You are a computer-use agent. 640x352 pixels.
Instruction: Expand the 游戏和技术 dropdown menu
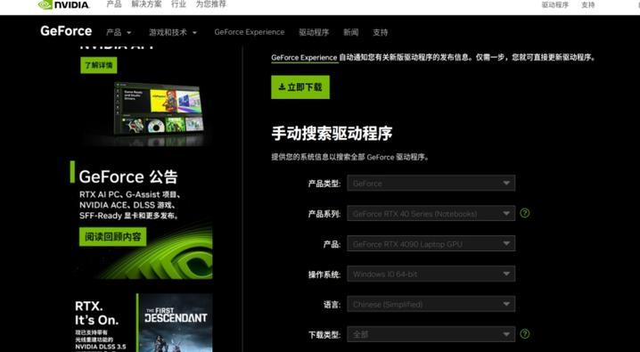coord(173,32)
